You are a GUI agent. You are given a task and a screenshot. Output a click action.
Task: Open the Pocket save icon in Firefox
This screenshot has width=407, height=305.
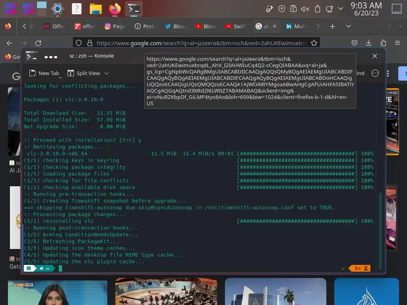[x=354, y=43]
